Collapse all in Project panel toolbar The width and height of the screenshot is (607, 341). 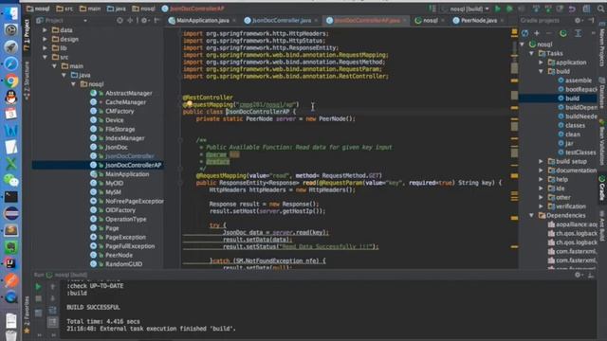pyautogui.click(x=130, y=21)
